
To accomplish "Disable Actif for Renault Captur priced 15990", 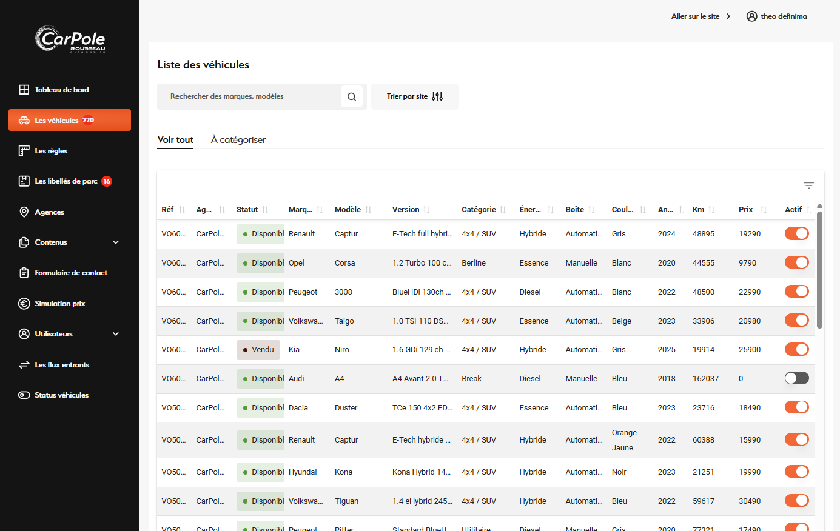I will [x=797, y=439].
